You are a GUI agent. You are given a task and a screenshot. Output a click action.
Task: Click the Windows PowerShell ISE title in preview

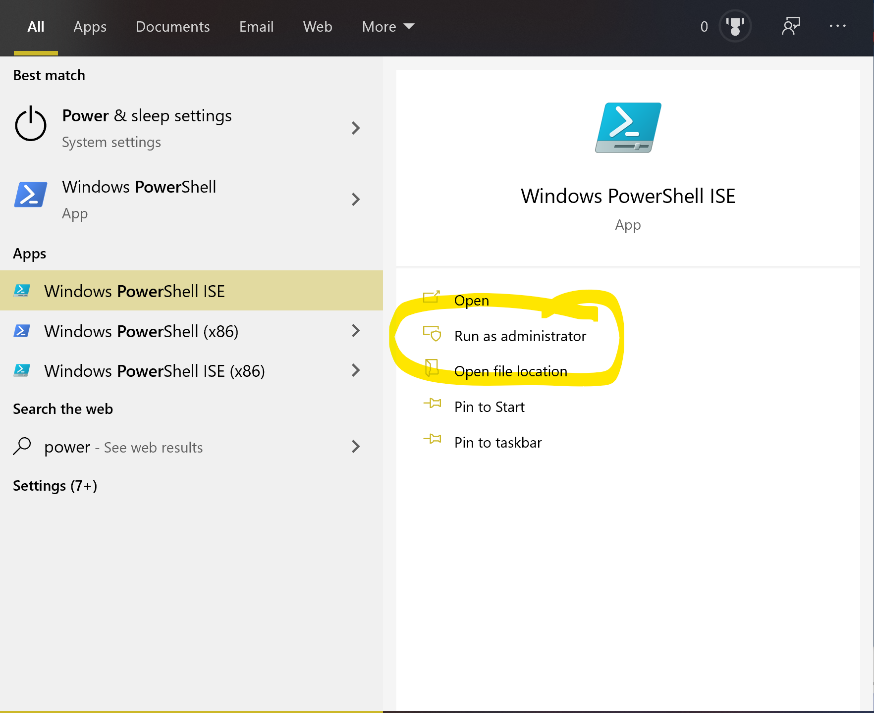[x=628, y=196]
